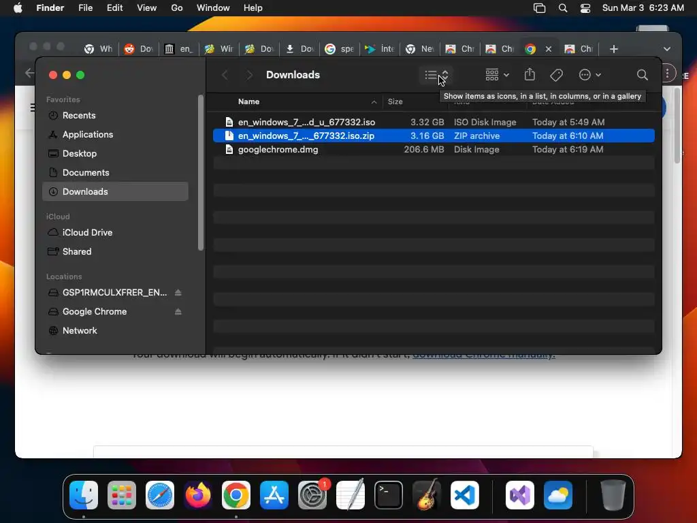This screenshot has width=697, height=523.
Task: Open Chrome three-dot menu
Action: [667, 74]
